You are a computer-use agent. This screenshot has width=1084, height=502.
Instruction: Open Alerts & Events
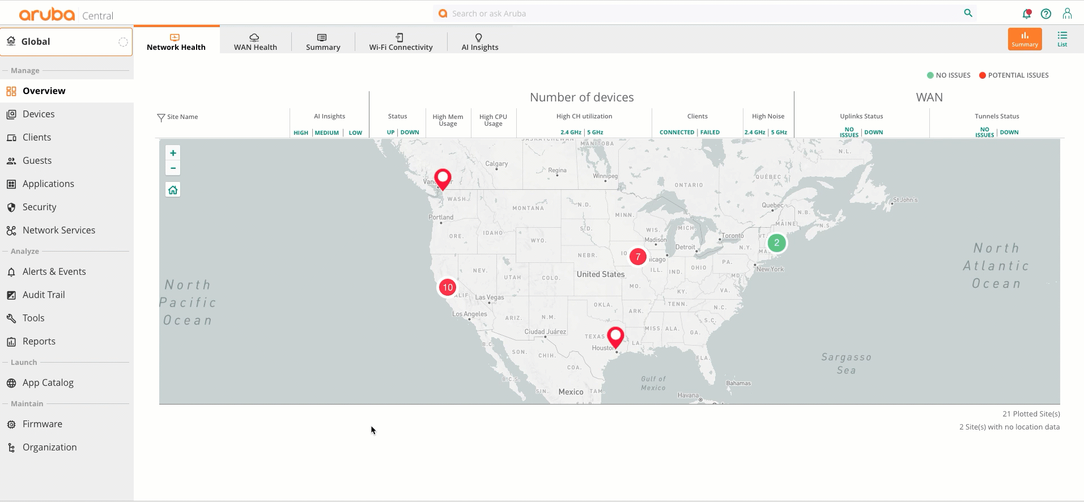point(67,271)
